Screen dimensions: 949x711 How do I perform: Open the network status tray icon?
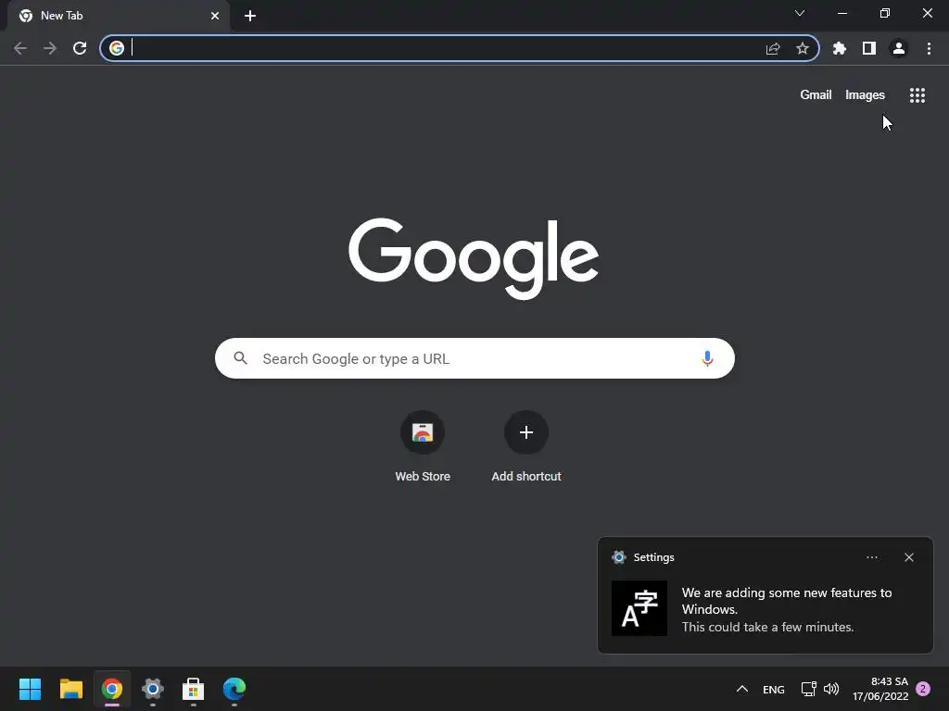[x=808, y=689]
